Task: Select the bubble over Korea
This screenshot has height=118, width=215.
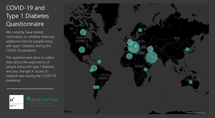Action: [x=187, y=49]
